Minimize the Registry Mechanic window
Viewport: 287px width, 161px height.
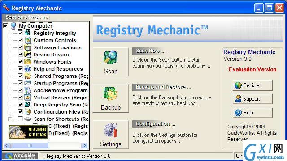[x=259, y=8]
